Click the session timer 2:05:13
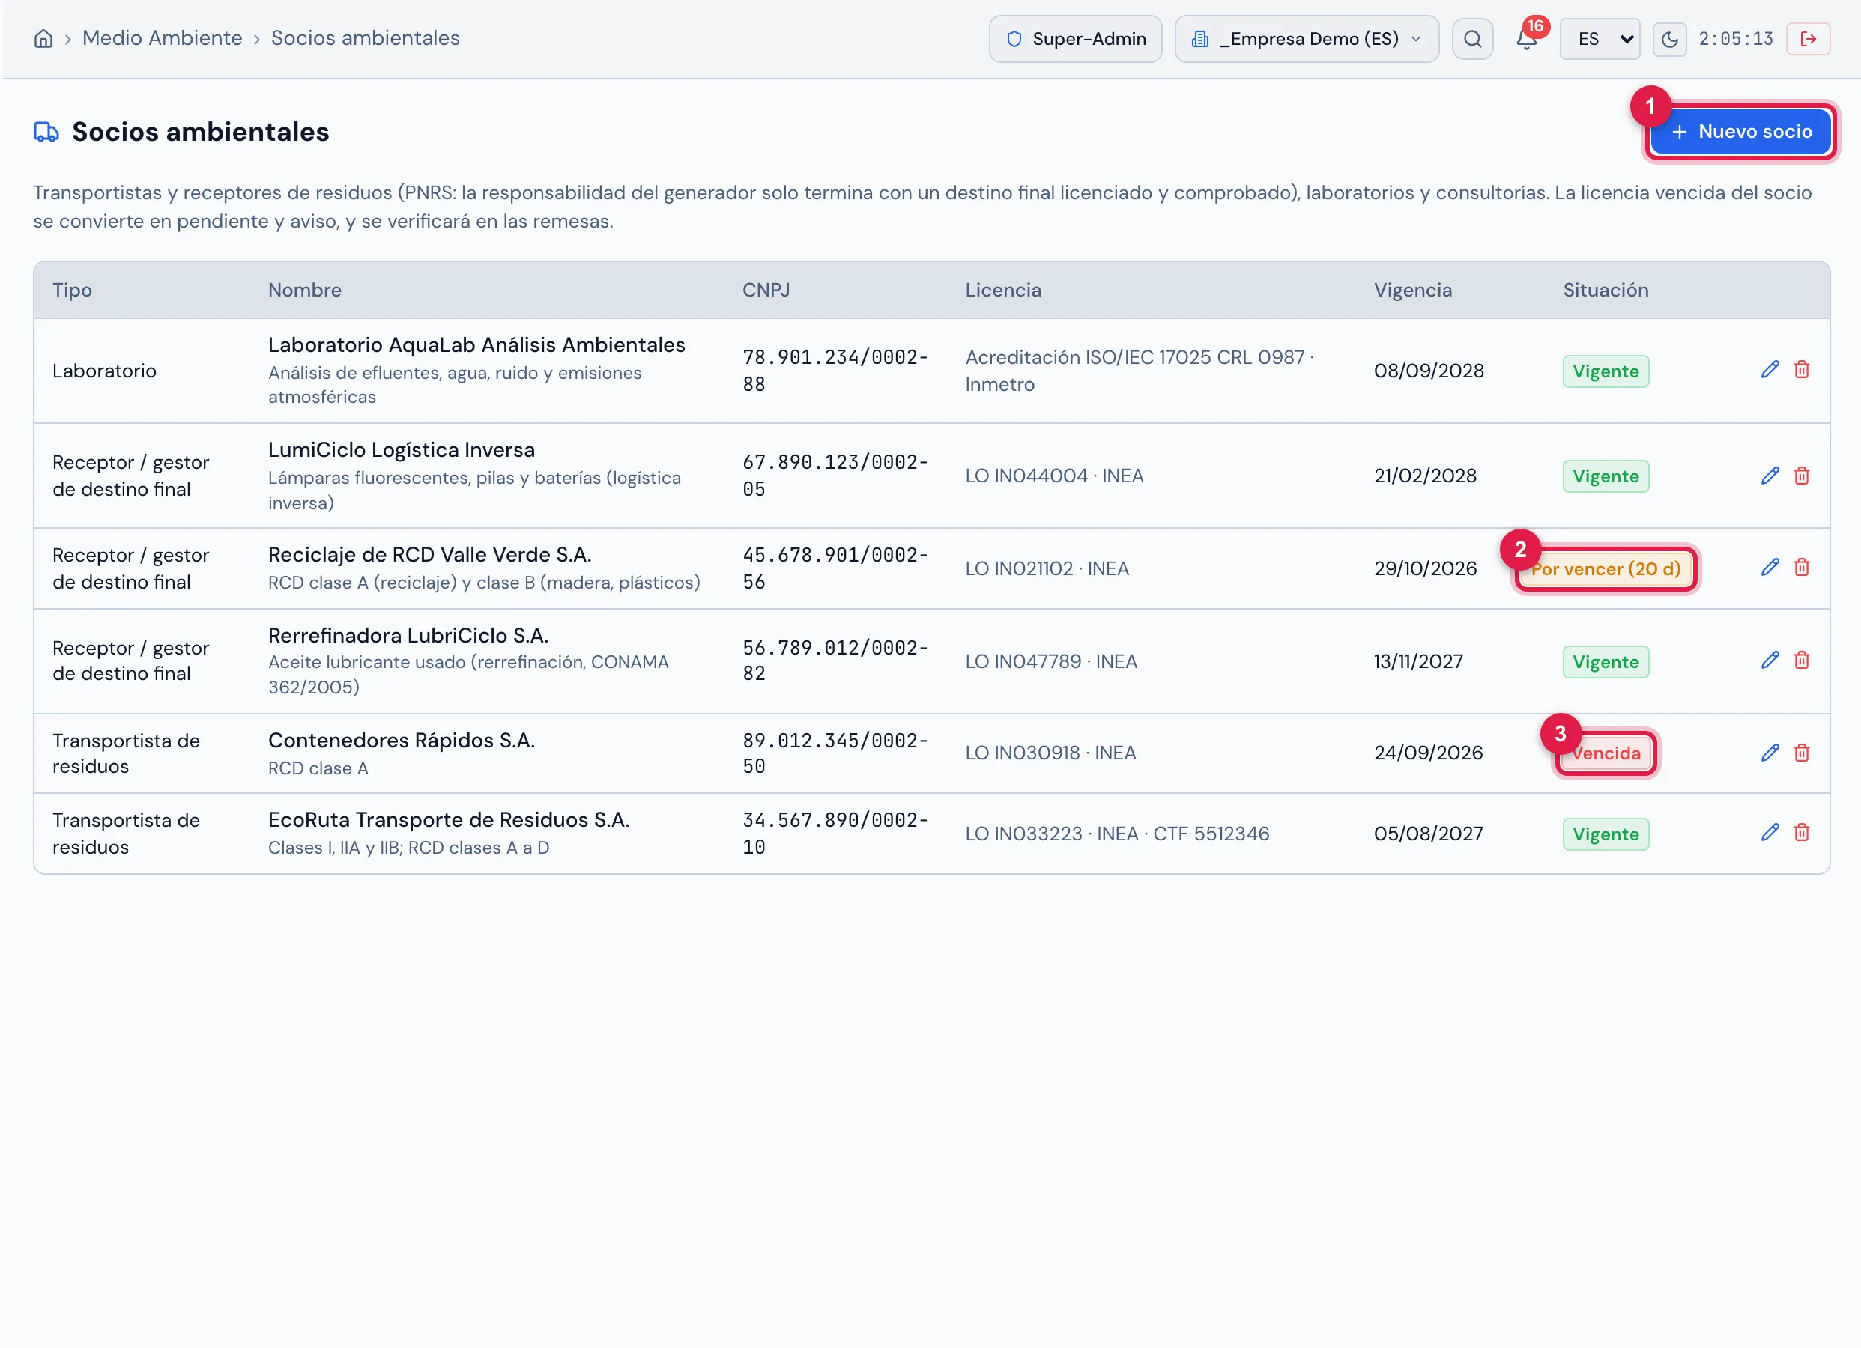Viewport: 1861px width, 1348px height. click(1735, 38)
